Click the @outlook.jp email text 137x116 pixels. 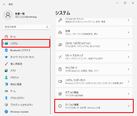click(31, 17)
